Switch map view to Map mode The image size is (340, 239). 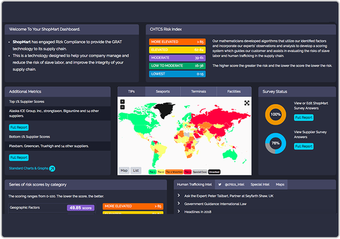point(124,170)
